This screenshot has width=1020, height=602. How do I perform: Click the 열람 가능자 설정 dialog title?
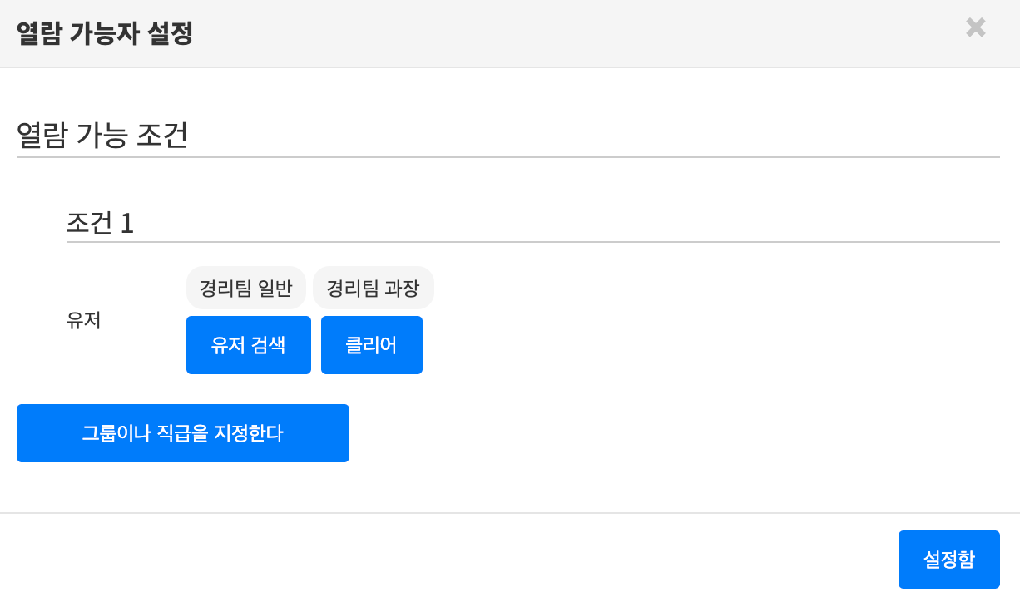105,34
